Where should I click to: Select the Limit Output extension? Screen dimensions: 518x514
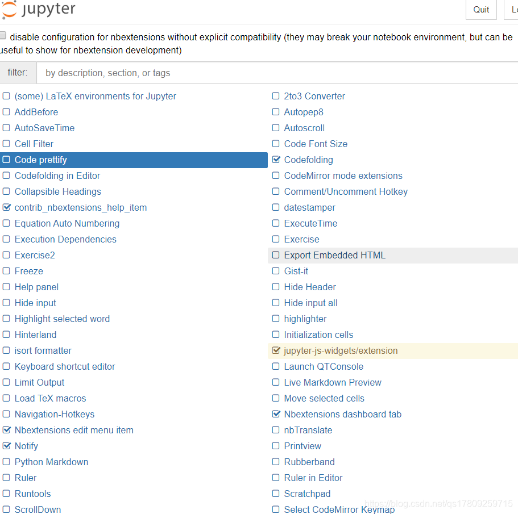pos(39,382)
